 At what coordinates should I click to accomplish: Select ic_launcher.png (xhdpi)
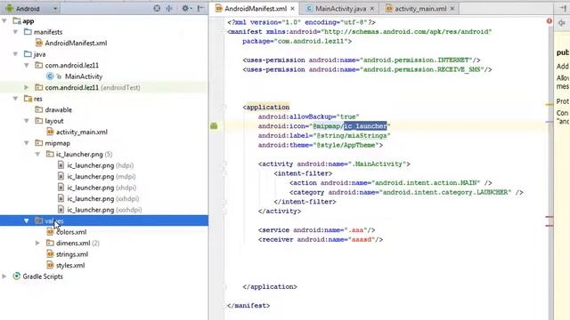tap(102, 188)
